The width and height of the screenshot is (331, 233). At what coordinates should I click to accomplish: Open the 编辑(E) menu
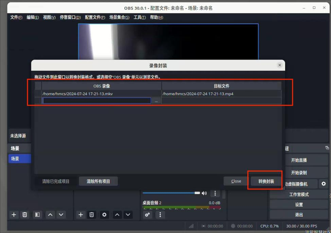click(33, 17)
